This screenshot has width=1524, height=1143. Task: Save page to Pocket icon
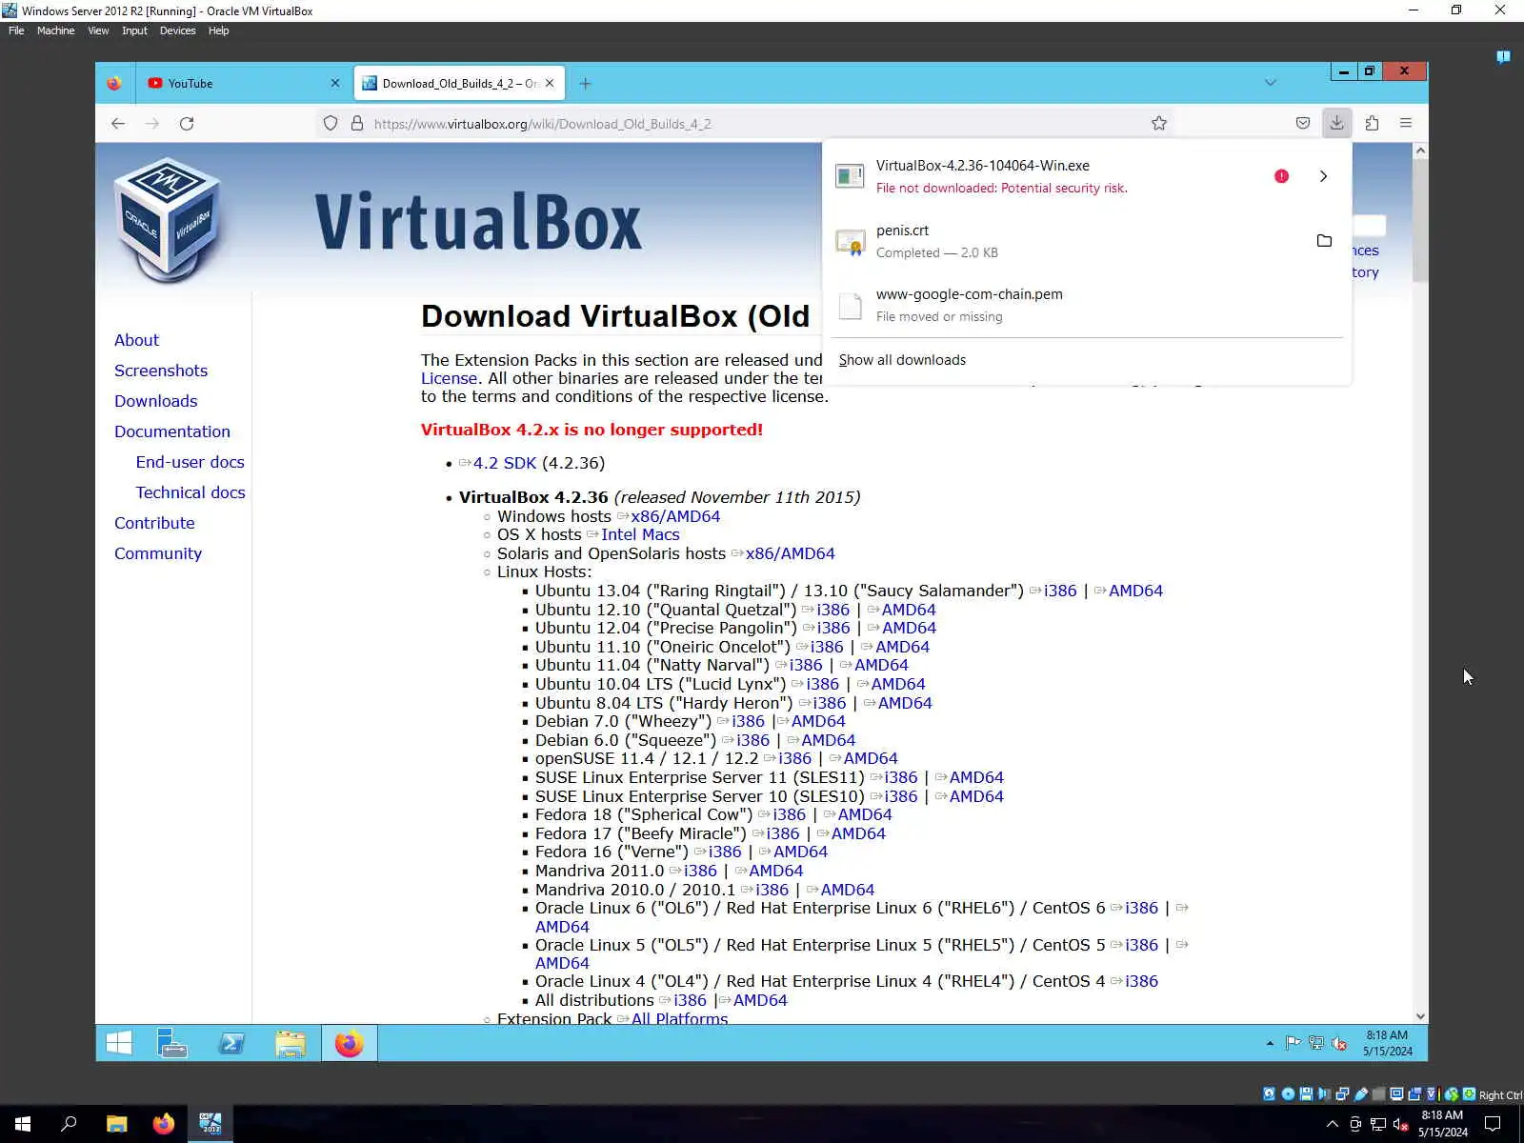[1303, 123]
